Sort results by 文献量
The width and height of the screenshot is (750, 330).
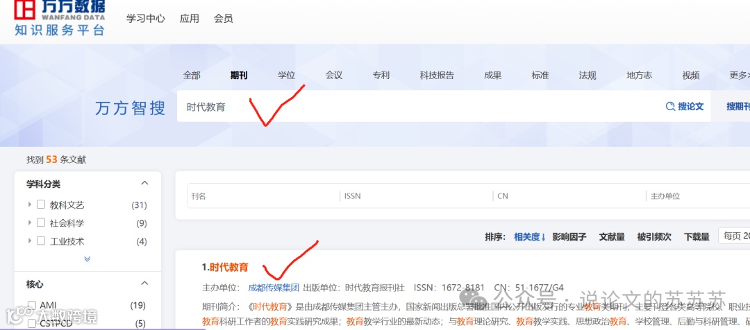pyautogui.click(x=612, y=237)
